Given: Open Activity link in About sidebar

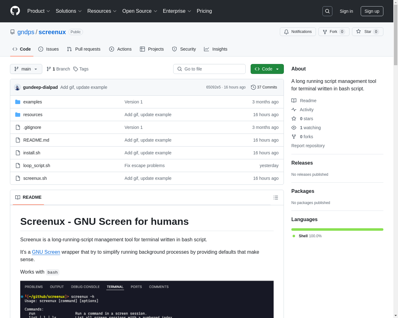Looking at the screenshot, I should pos(303,110).
